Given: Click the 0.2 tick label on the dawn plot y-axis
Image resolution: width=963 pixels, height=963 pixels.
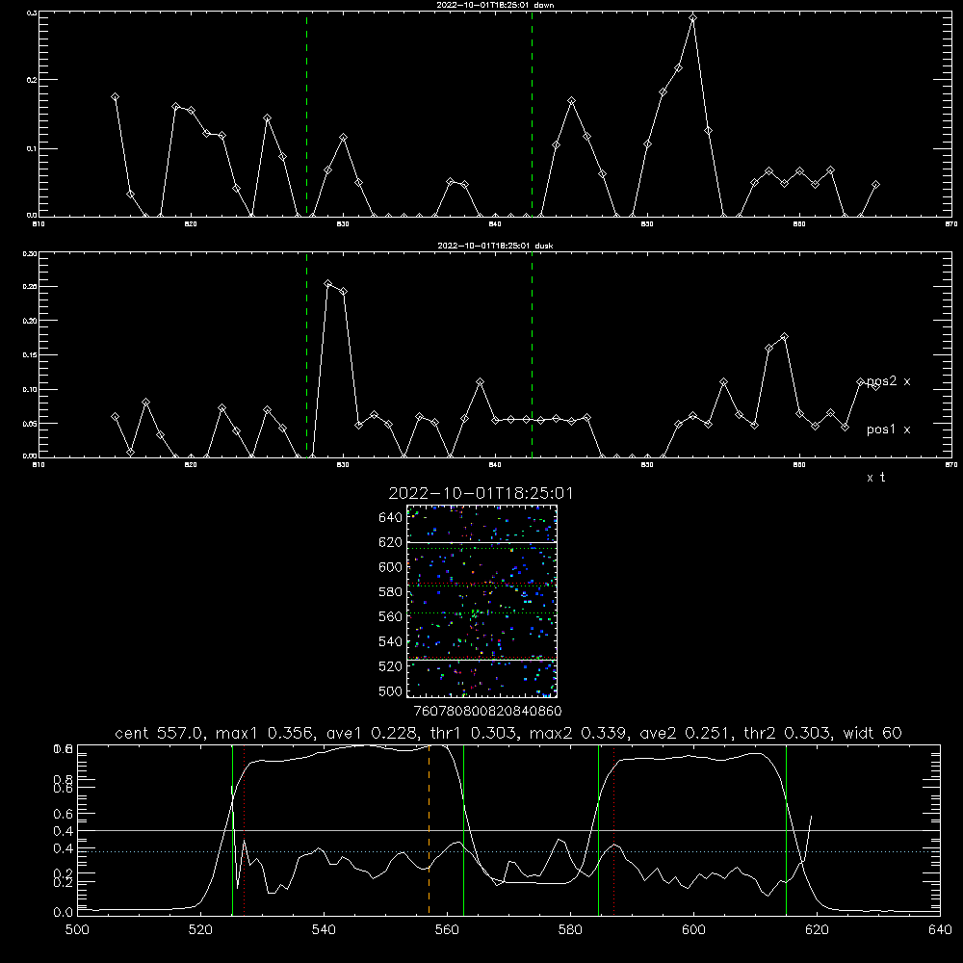Looking at the screenshot, I should pos(31,80).
